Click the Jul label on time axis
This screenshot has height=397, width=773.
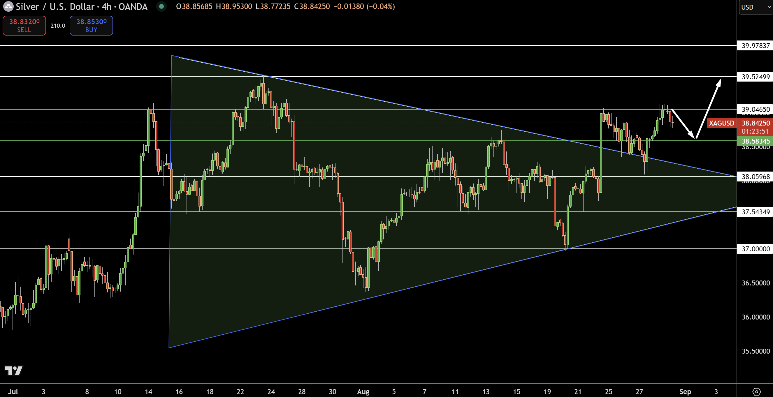click(13, 391)
